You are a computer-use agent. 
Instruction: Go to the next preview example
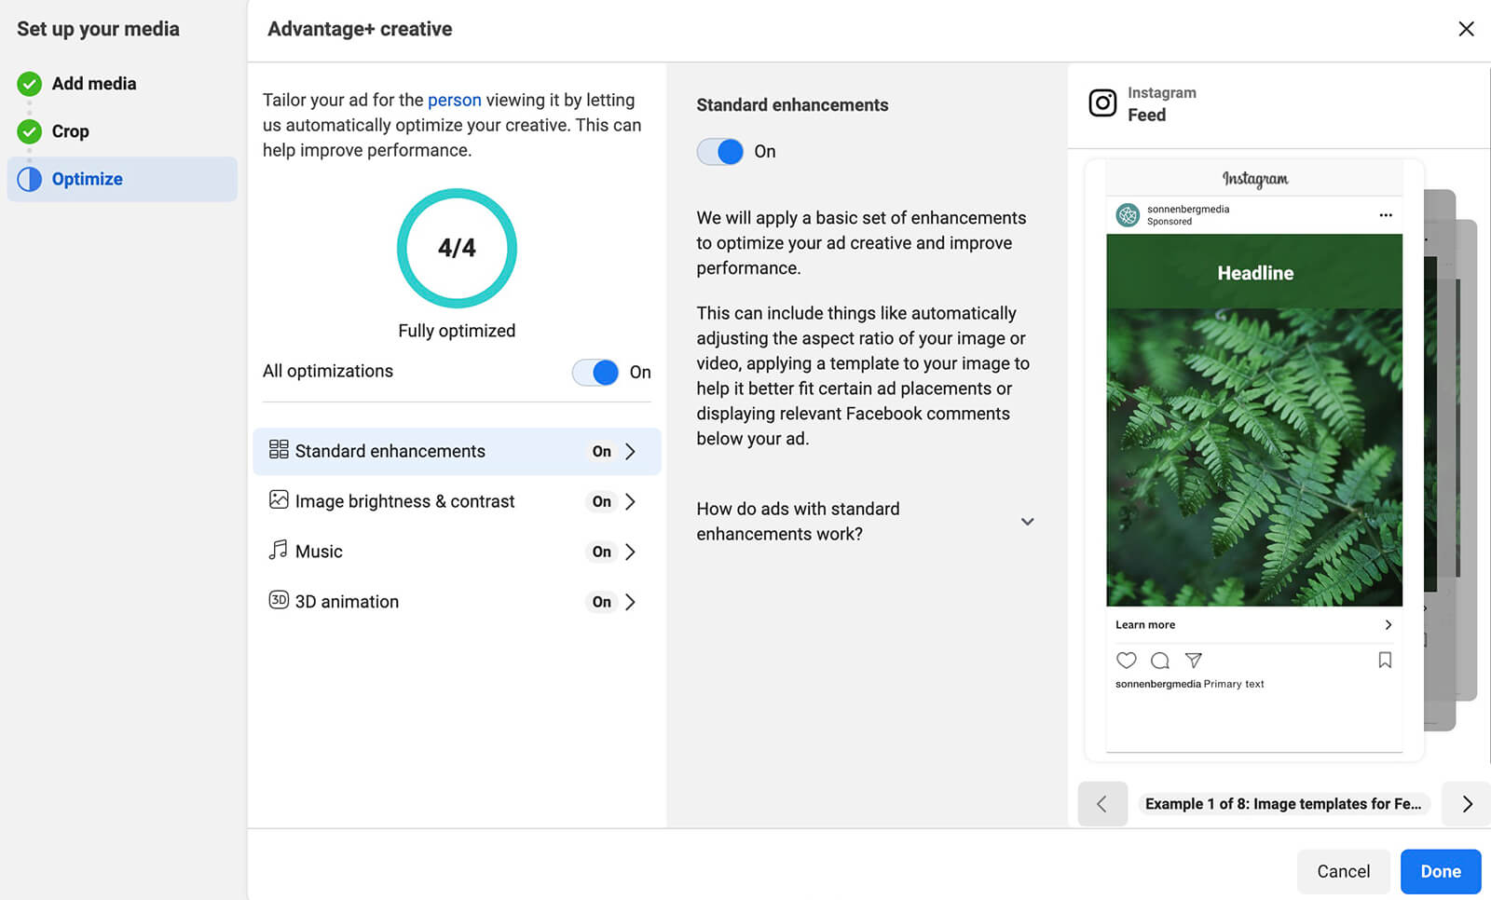[1467, 804]
